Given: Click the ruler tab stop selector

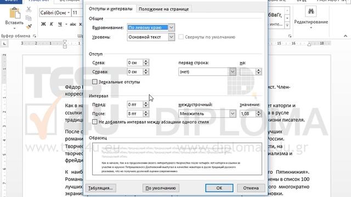Looking at the screenshot, I should pos(4,44).
